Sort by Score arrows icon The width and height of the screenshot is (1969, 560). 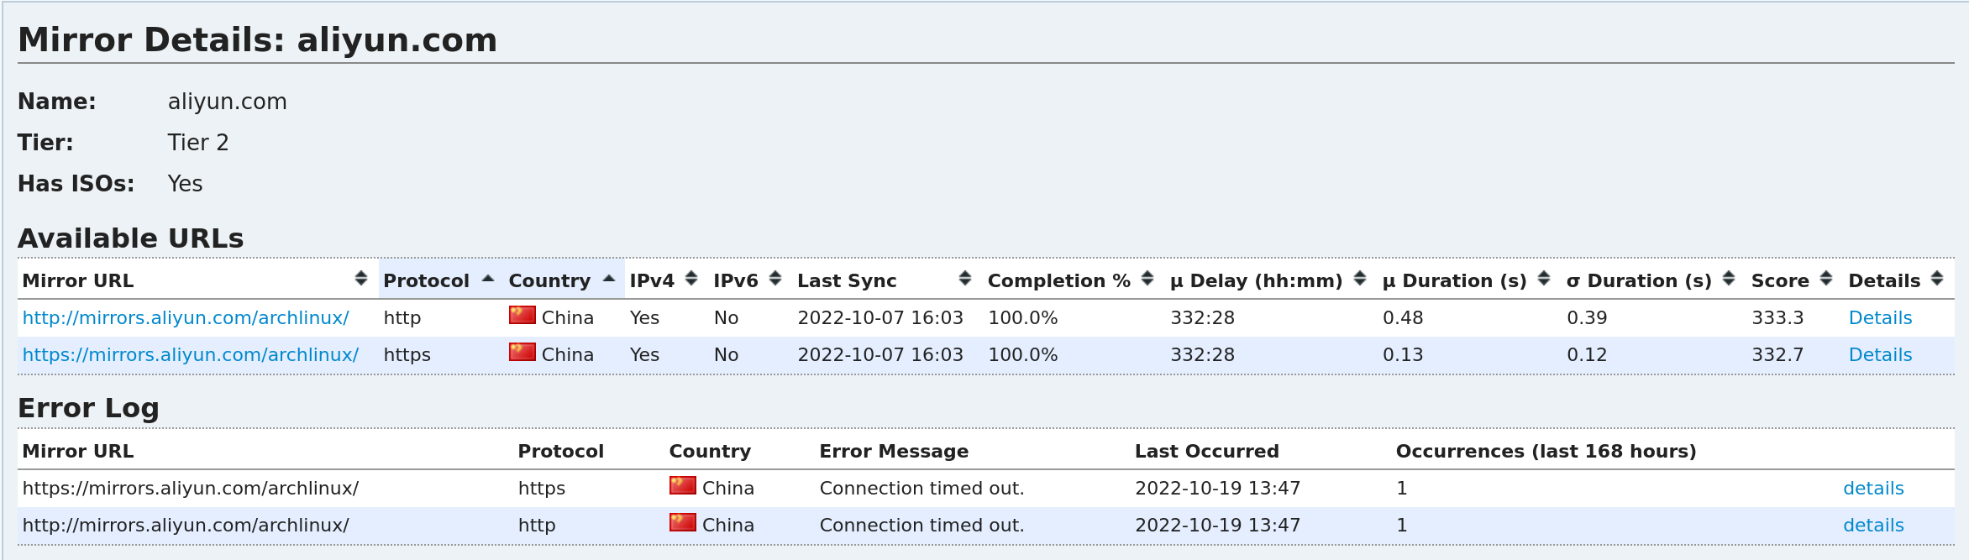(x=1826, y=279)
